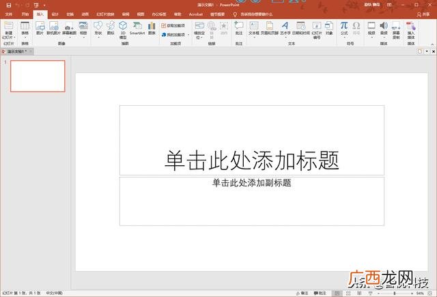Toggle the 批注 (Comments) pane in status bar
Viewport: 437px width, 297px height.
320,293
